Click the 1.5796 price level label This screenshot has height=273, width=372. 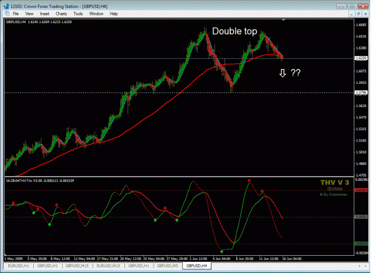click(x=361, y=92)
